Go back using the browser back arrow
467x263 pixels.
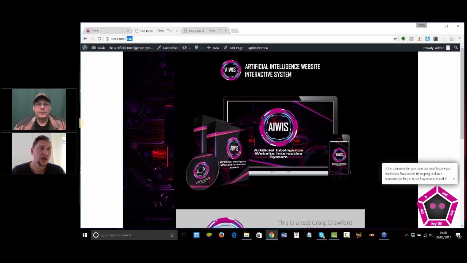(x=85, y=39)
